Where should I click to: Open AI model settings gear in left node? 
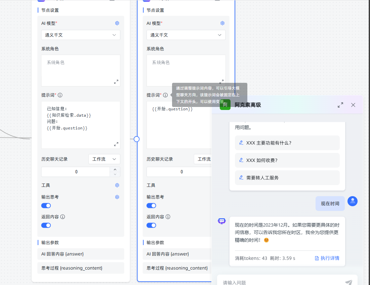point(117,23)
